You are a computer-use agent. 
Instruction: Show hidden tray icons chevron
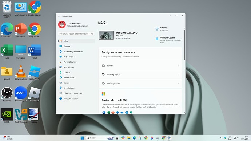coord(221,138)
